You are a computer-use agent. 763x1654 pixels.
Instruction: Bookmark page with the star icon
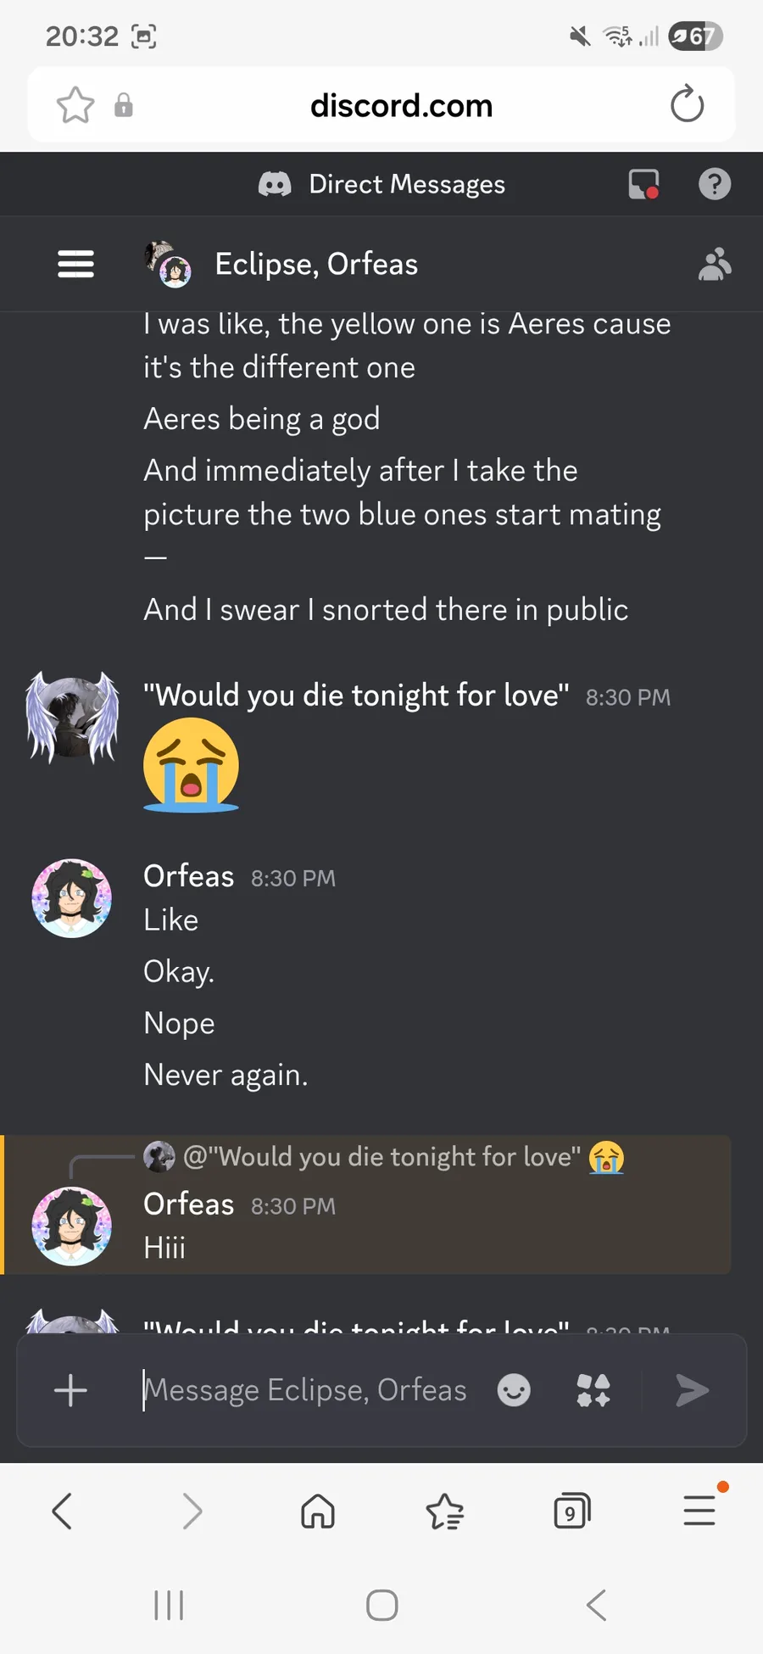75,105
